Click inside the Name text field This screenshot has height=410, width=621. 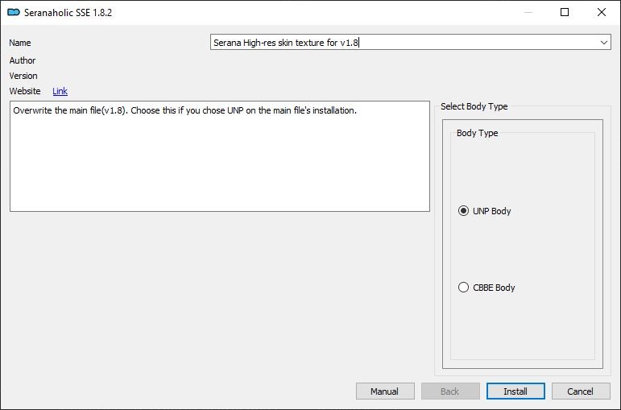(x=403, y=42)
